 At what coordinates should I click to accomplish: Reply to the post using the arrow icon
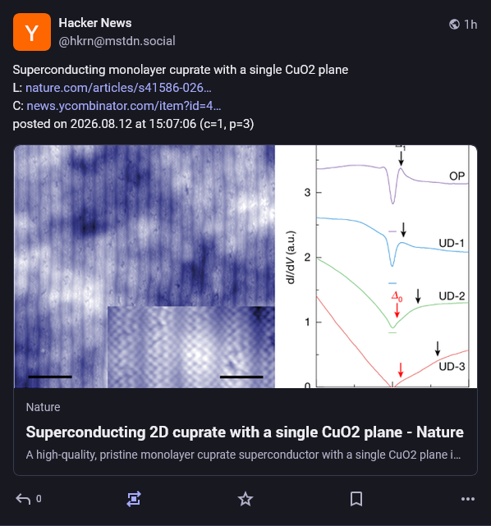[x=23, y=499]
